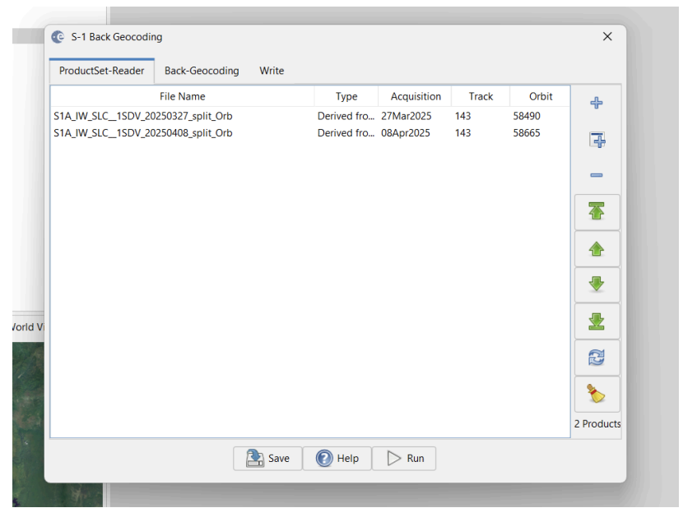Clear the product list with broom icon
This screenshot has width=683, height=508.
point(597,395)
